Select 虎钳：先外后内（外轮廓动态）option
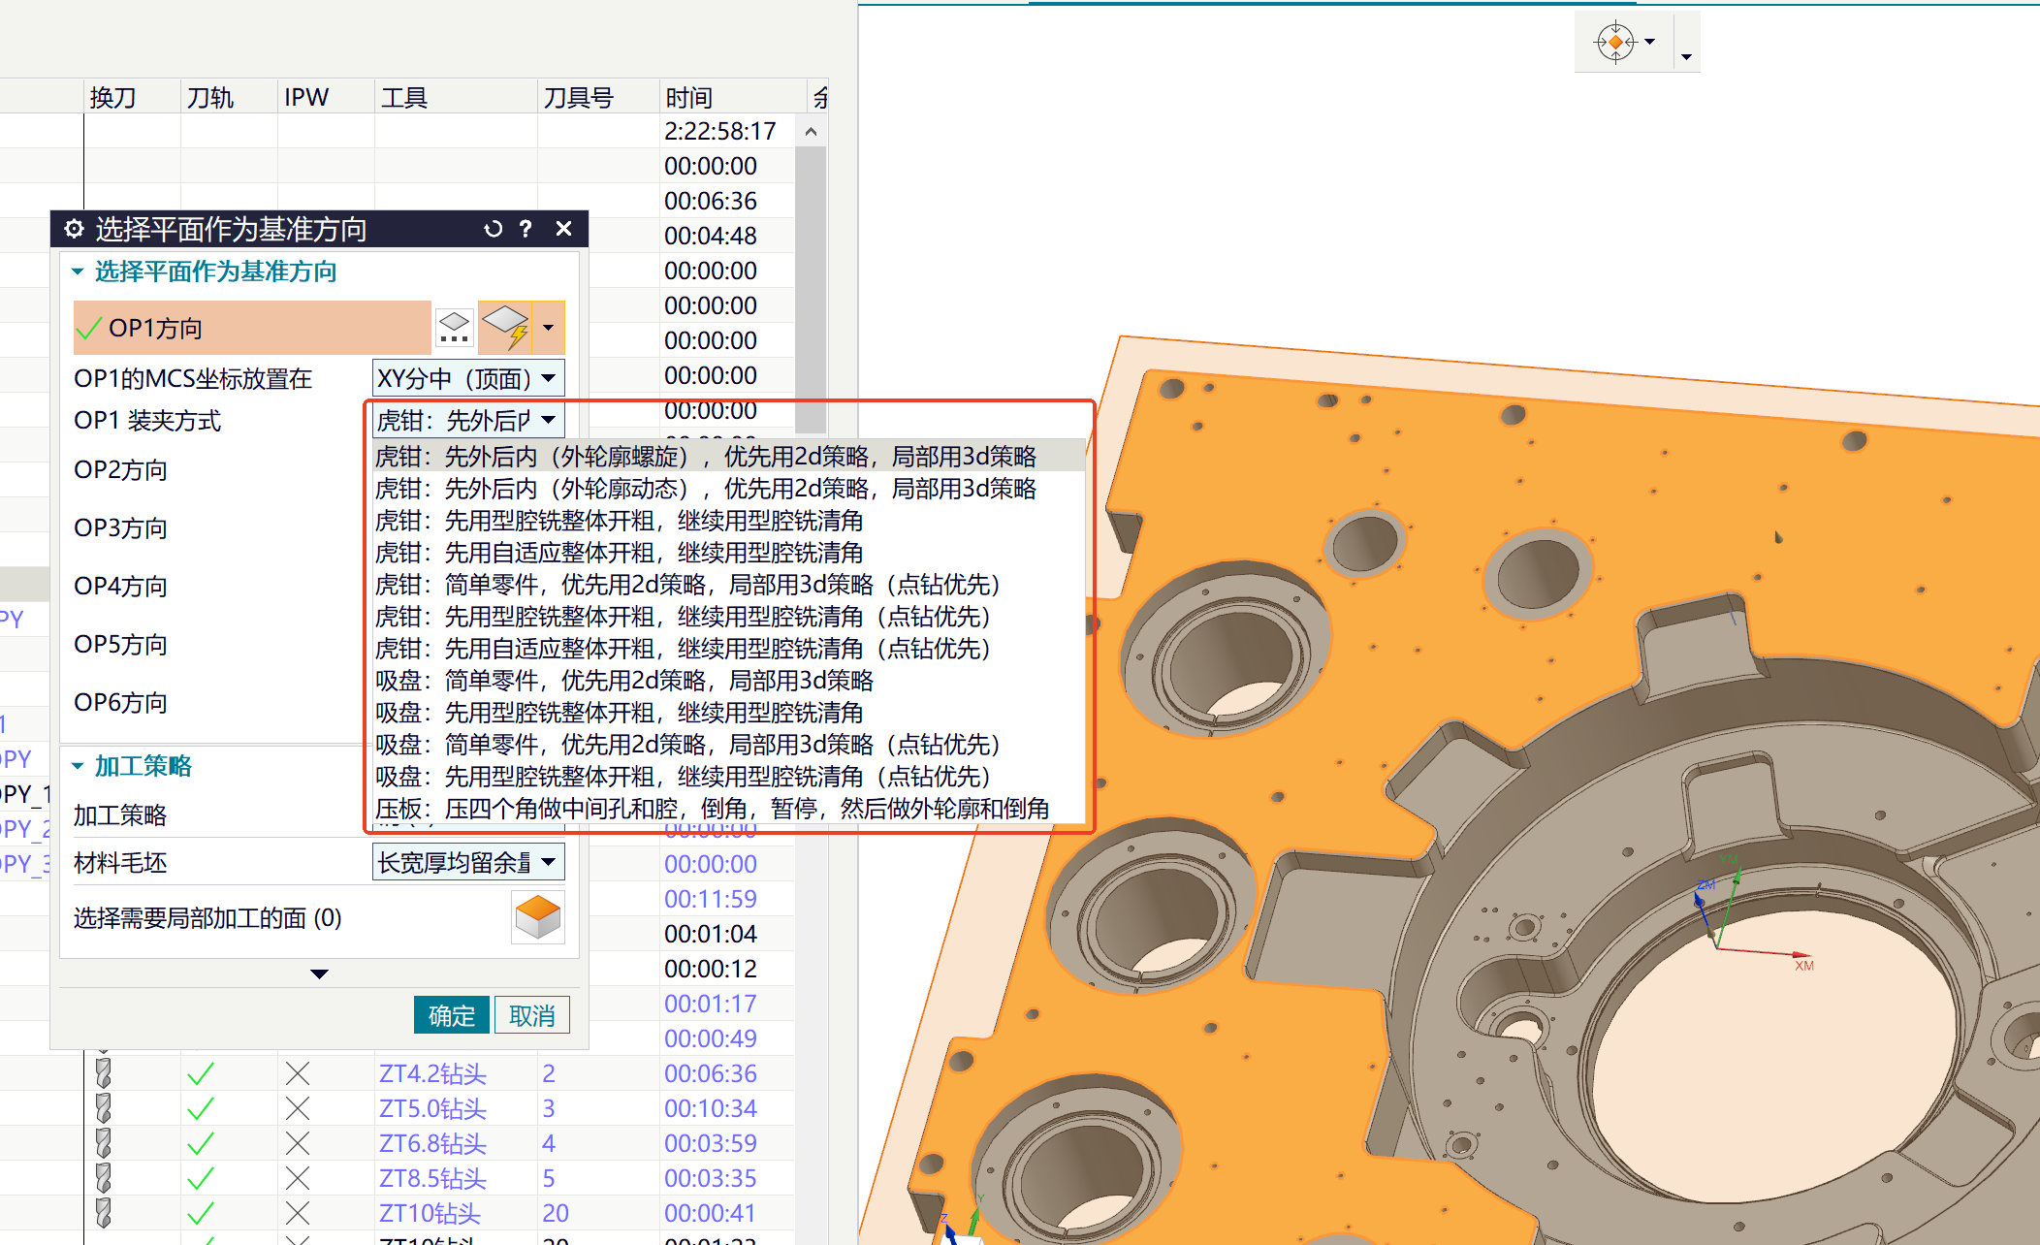The image size is (2040, 1245). (x=728, y=488)
